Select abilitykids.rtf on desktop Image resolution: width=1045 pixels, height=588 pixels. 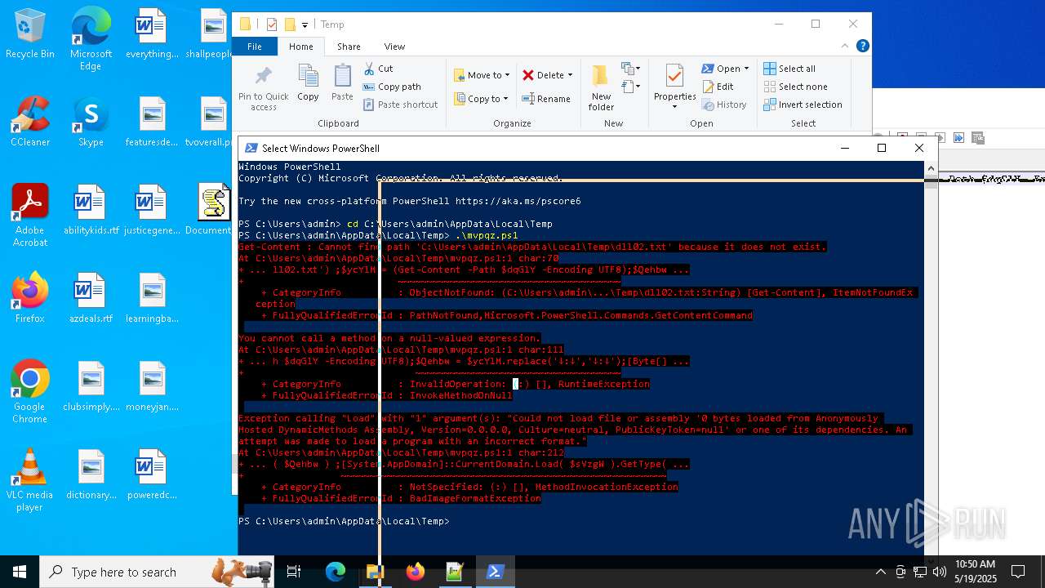tap(91, 210)
